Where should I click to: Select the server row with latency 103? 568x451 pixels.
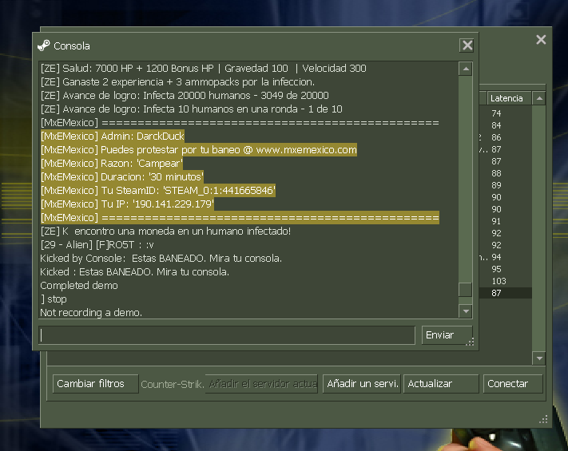click(506, 281)
